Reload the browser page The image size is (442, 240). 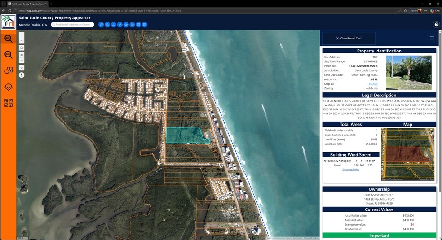pos(9,11)
